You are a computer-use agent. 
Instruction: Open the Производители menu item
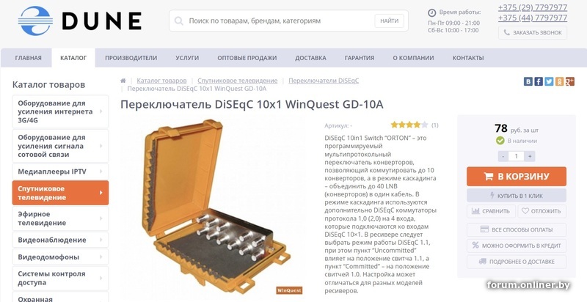tap(131, 58)
